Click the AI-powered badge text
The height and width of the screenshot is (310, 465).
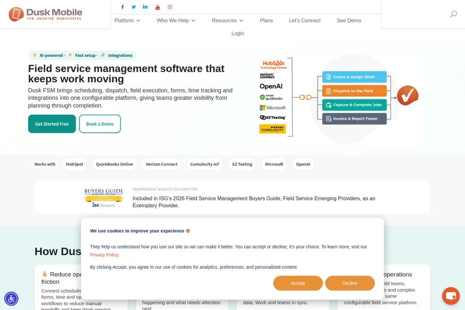pyautogui.click(x=51, y=56)
